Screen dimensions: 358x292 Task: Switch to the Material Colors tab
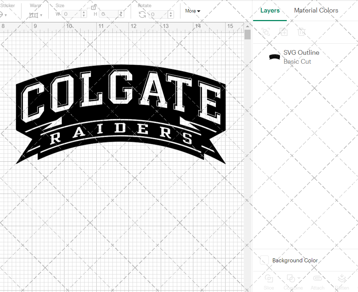point(316,10)
